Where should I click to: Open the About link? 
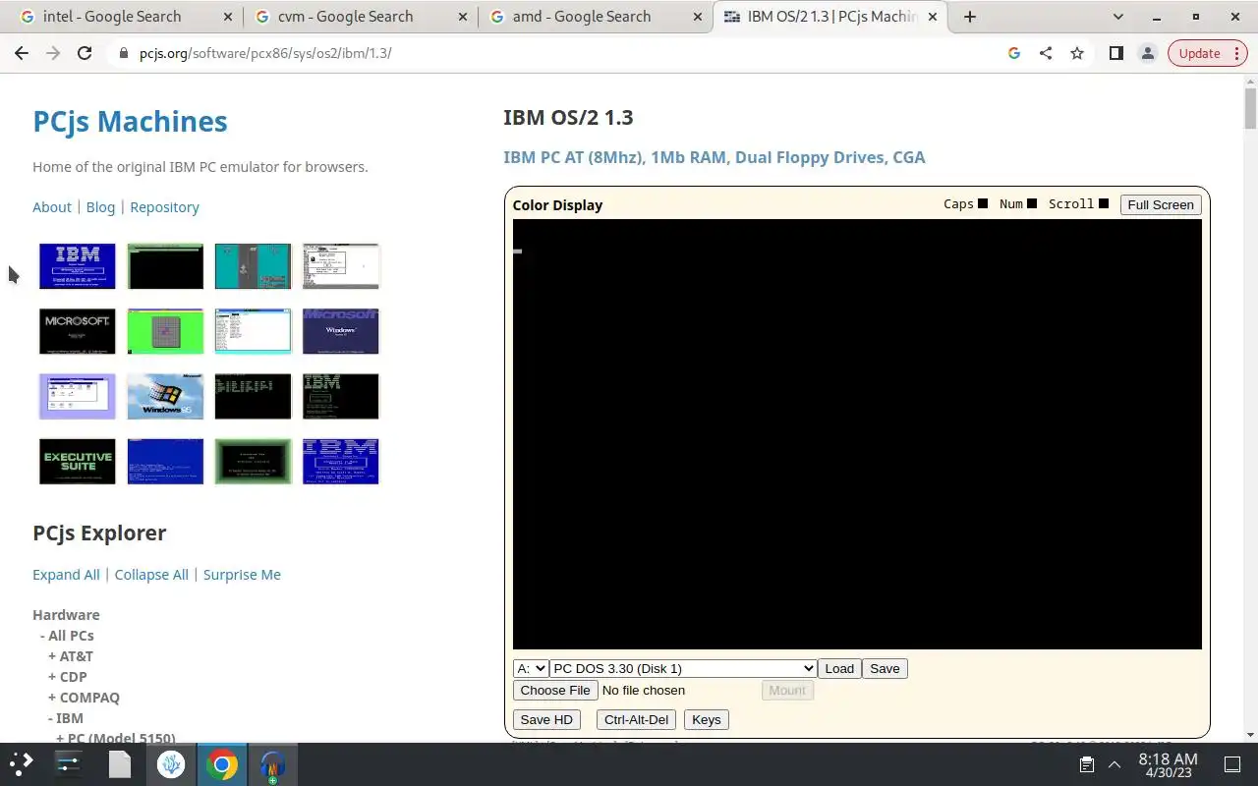pyautogui.click(x=52, y=207)
